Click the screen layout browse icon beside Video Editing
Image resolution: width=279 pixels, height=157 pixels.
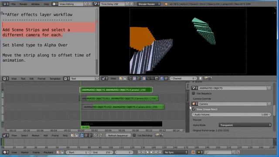pos(54,4)
